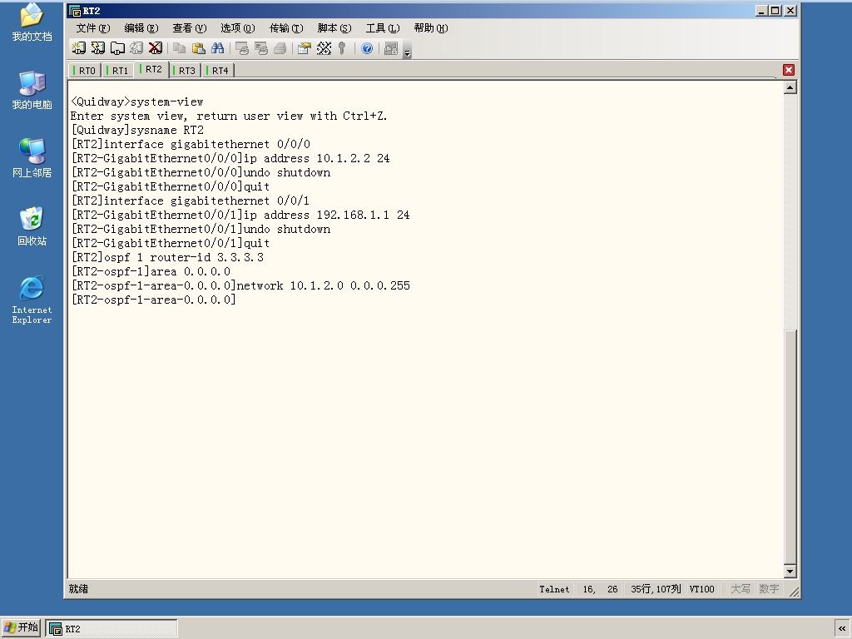Viewport: 852px width, 639px height.
Task: Open the 传输(T) menu
Action: tap(286, 28)
